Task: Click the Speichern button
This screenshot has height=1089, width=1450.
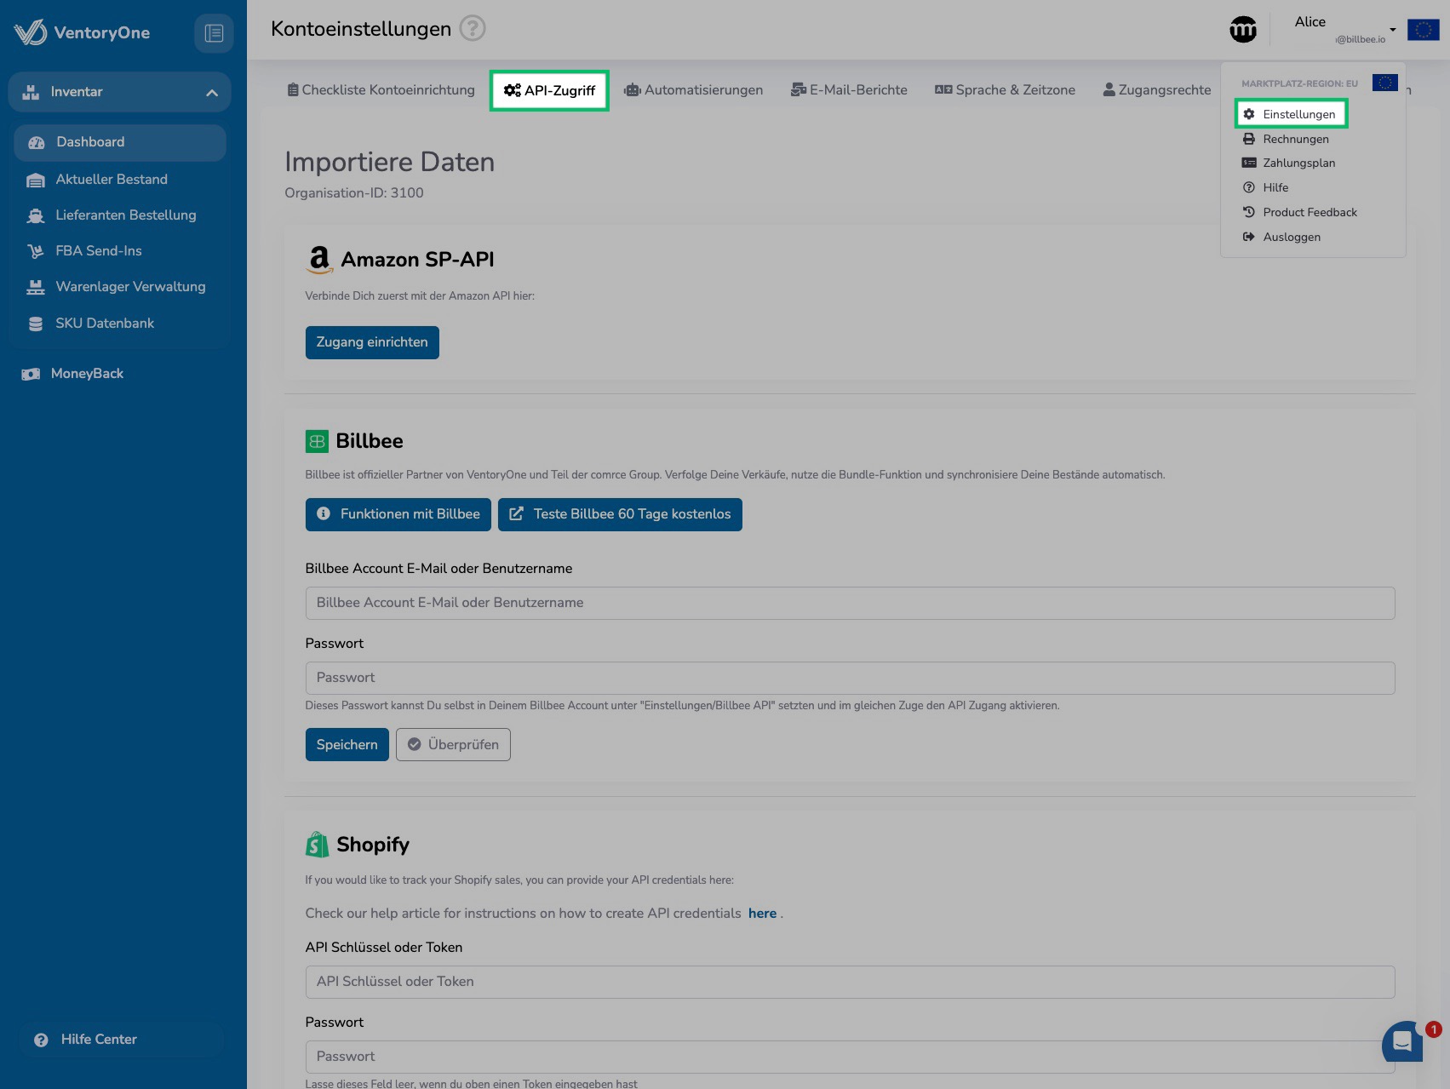Action: (347, 744)
